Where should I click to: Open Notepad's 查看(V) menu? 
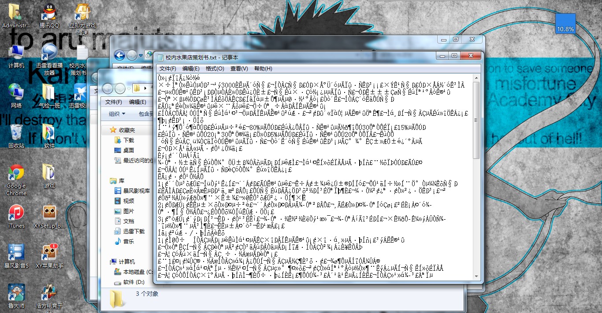point(239,69)
